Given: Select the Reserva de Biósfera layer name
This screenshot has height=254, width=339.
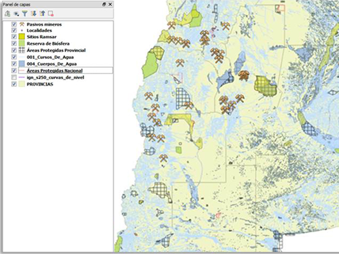Looking at the screenshot, I should [48, 43].
